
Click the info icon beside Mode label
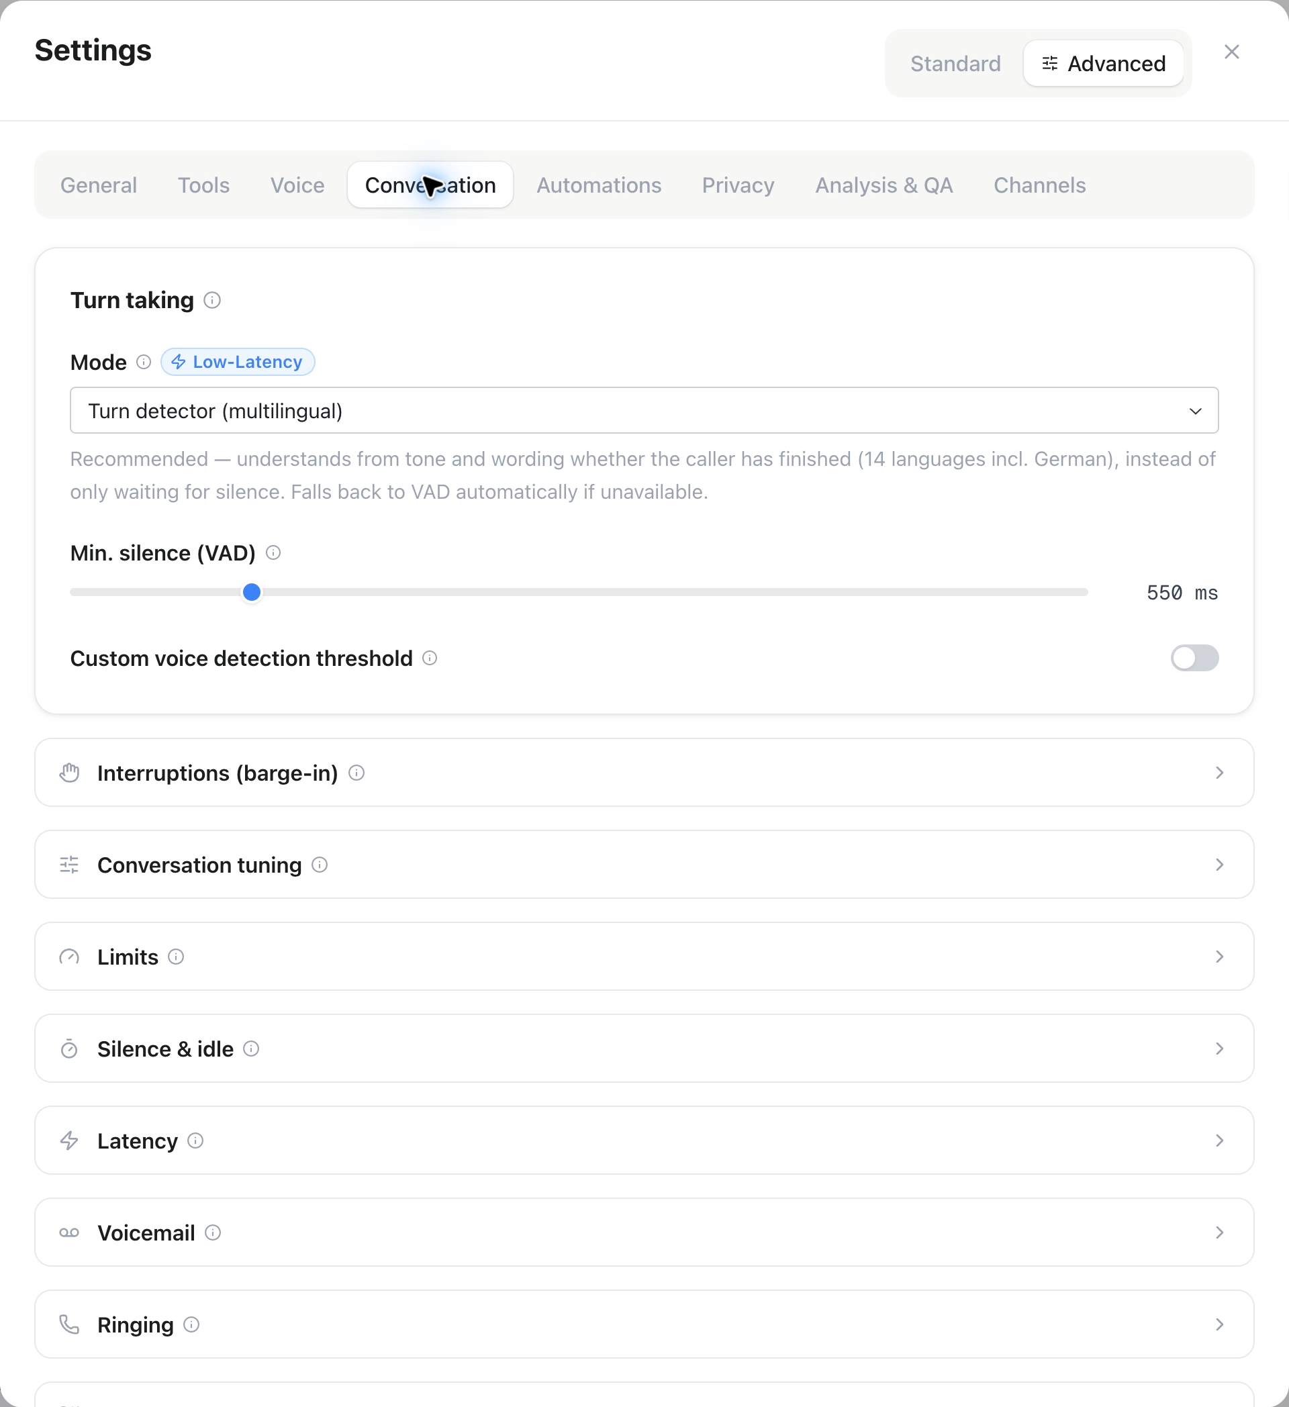point(144,362)
